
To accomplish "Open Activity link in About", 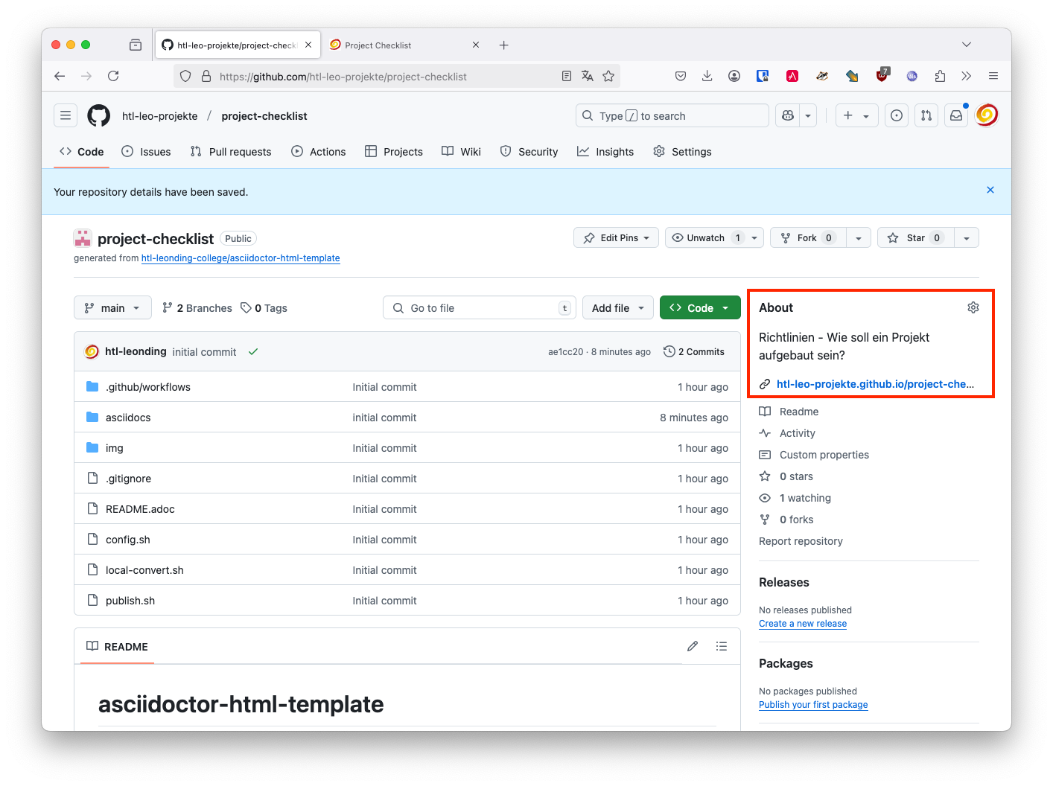I will click(797, 433).
